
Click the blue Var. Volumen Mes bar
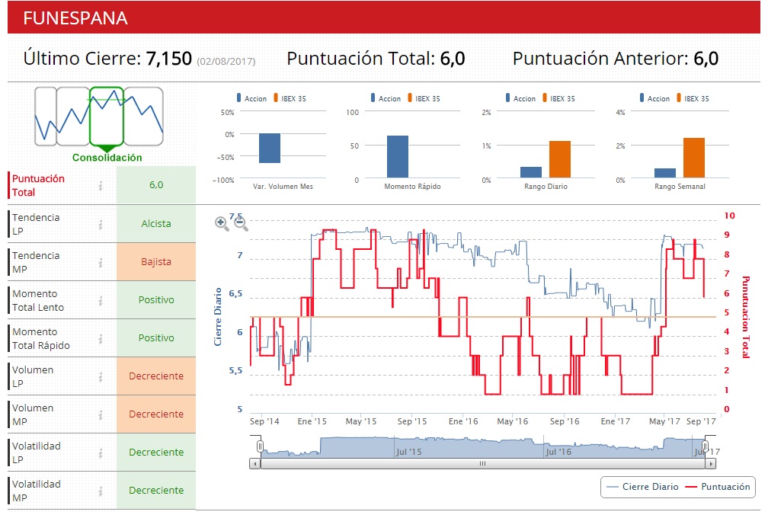pos(270,149)
